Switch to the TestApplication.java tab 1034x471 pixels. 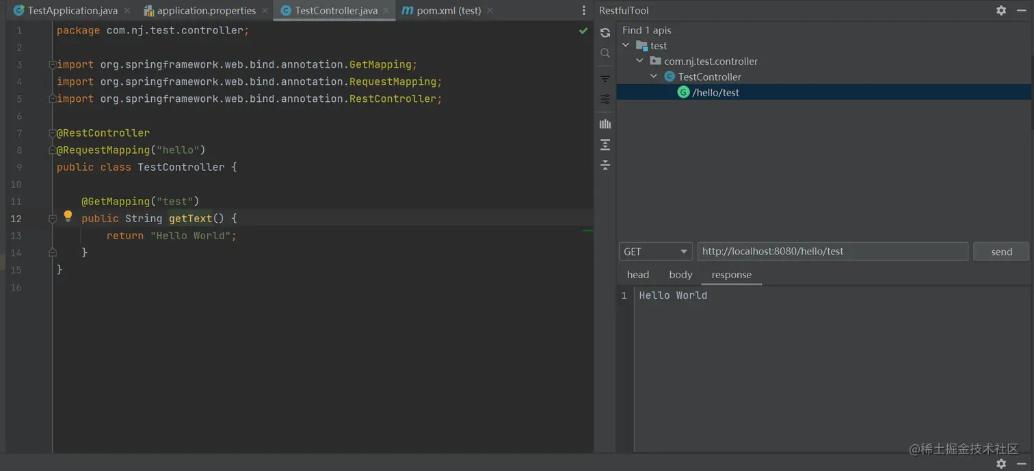[x=72, y=11]
